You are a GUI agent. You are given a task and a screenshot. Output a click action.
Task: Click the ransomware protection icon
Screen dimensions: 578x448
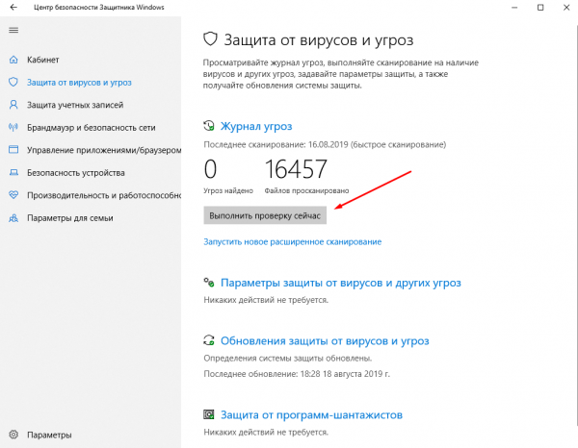pyautogui.click(x=209, y=414)
